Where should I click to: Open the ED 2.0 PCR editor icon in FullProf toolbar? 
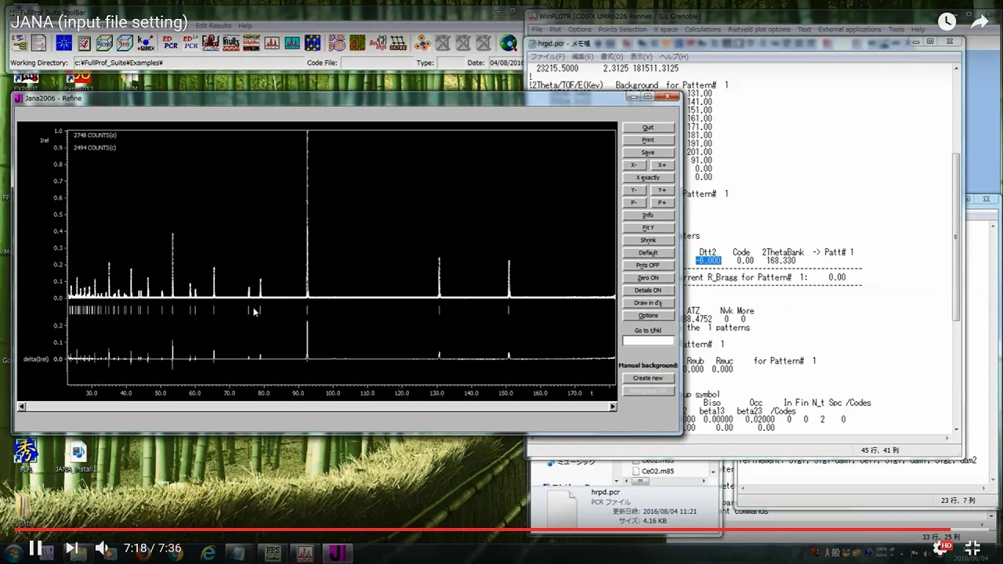point(190,43)
